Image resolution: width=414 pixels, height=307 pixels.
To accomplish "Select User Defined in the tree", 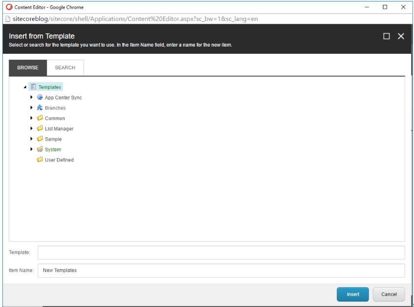I will (59, 160).
